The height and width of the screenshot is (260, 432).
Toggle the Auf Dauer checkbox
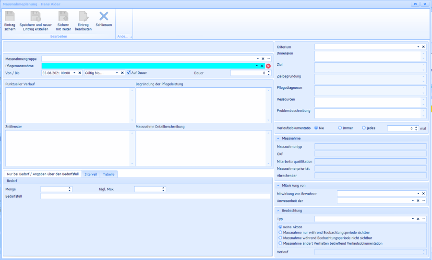(x=129, y=73)
